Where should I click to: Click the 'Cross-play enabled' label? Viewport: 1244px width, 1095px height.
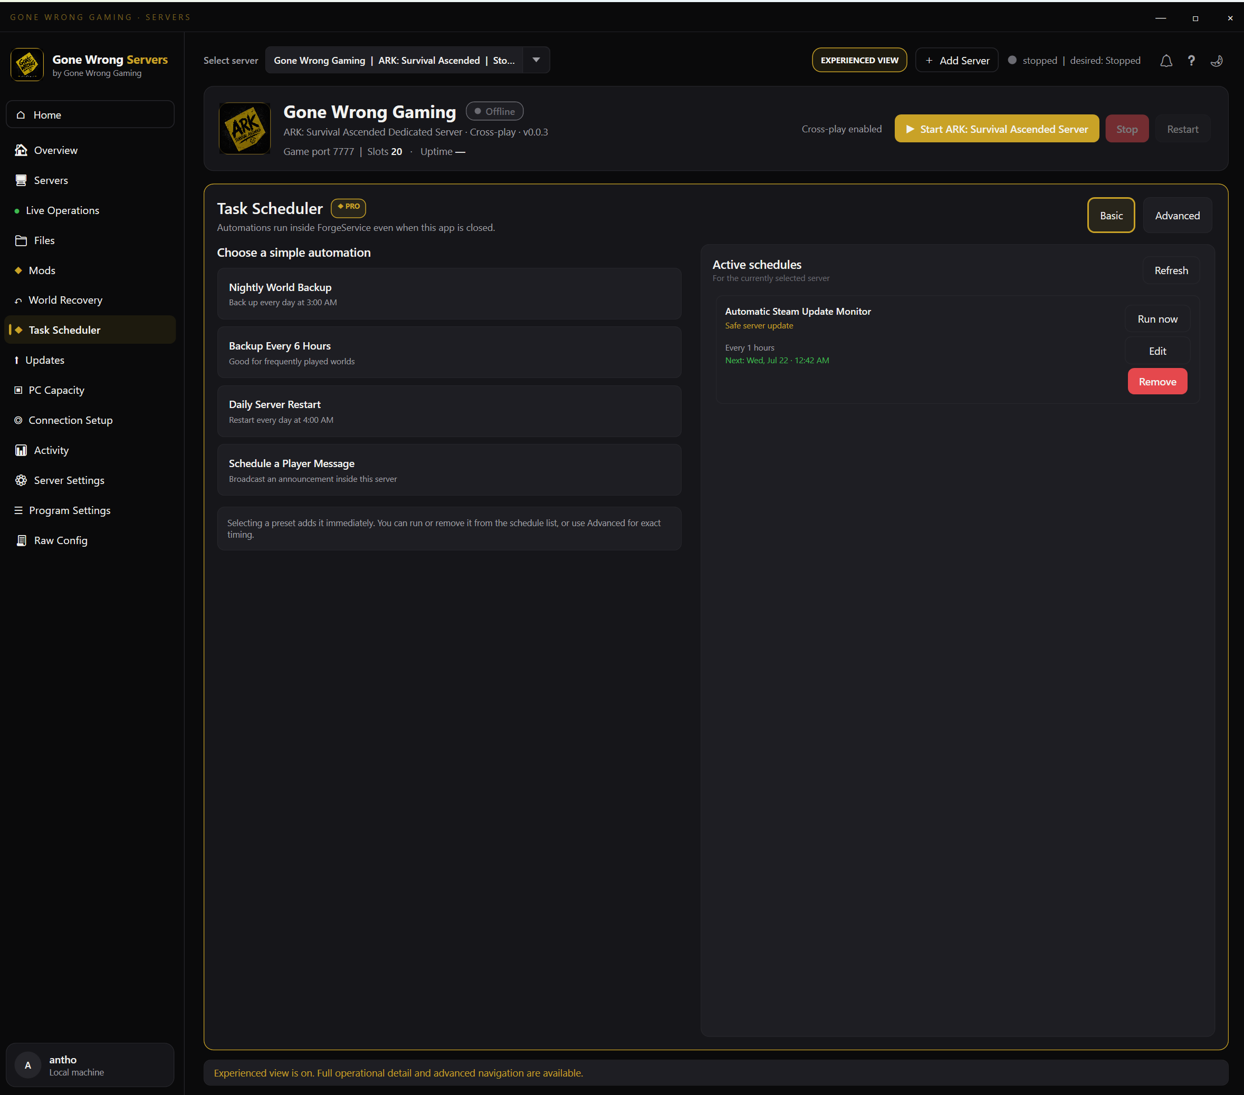tap(841, 129)
